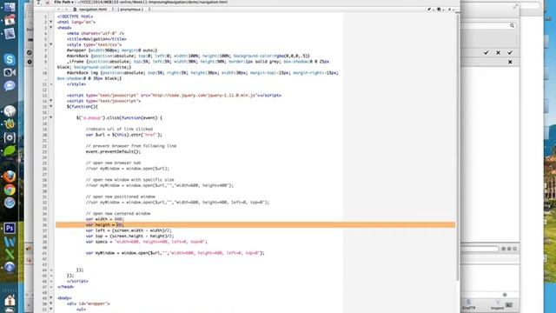Image resolution: width=556 pixels, height=313 pixels.
Task: Click the '</head>' closing tag line
Action: [66, 287]
